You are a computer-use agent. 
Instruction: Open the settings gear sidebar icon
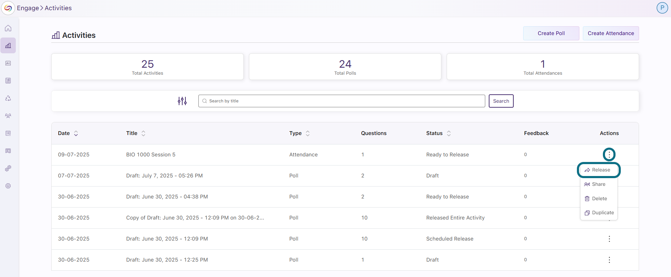click(8, 186)
